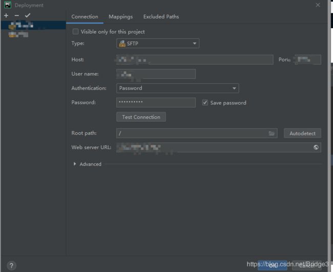The image size is (333, 272).
Task: Select the first server in the list
Action: [x=33, y=25]
